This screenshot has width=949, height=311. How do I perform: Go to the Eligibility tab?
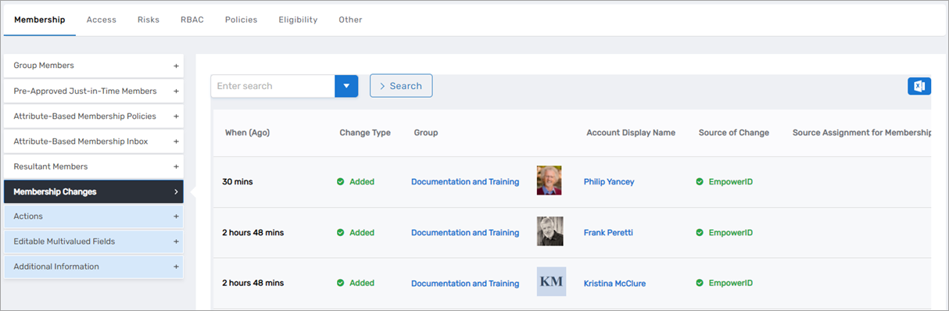pos(298,20)
